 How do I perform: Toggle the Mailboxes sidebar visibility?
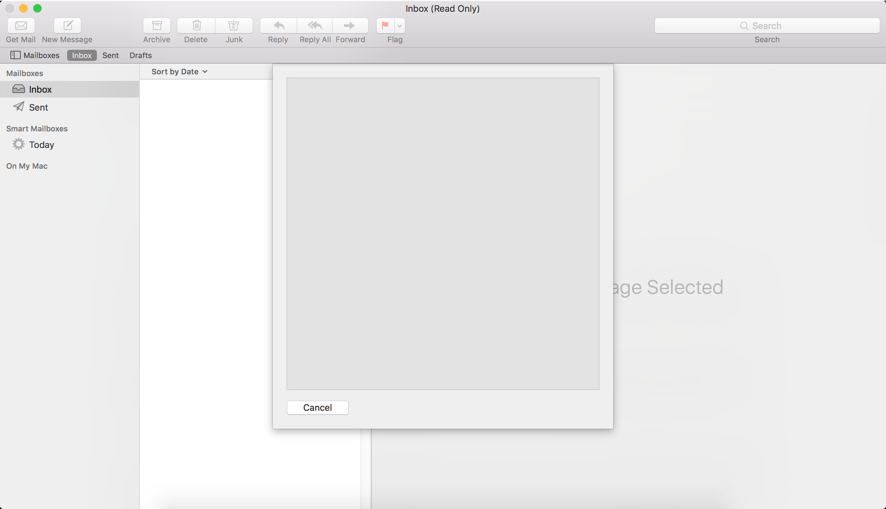click(x=15, y=55)
